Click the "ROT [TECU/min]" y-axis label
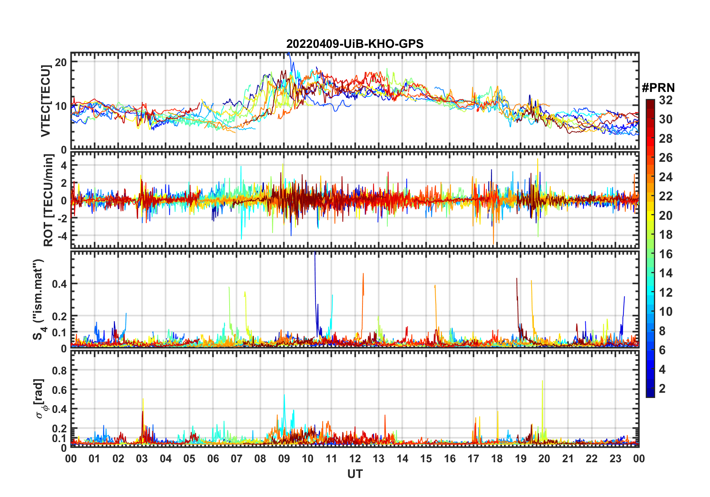This screenshot has width=710, height=497. tap(48, 200)
